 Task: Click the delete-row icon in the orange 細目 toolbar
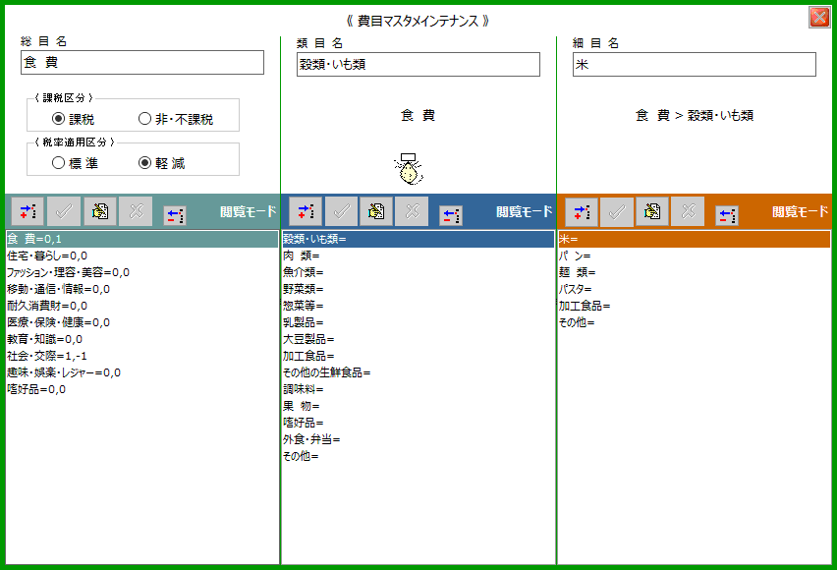[727, 216]
